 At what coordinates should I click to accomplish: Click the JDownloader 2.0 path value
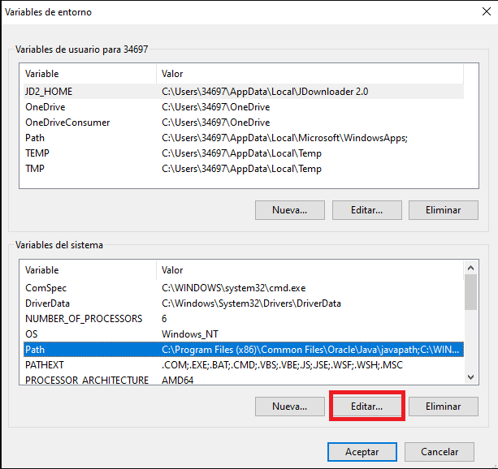[265, 92]
